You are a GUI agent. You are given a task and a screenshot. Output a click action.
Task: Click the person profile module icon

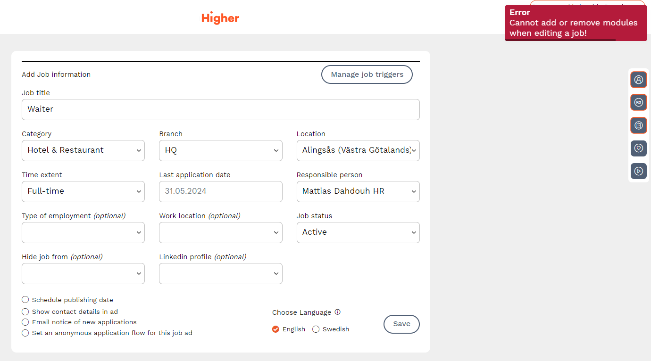pyautogui.click(x=638, y=80)
